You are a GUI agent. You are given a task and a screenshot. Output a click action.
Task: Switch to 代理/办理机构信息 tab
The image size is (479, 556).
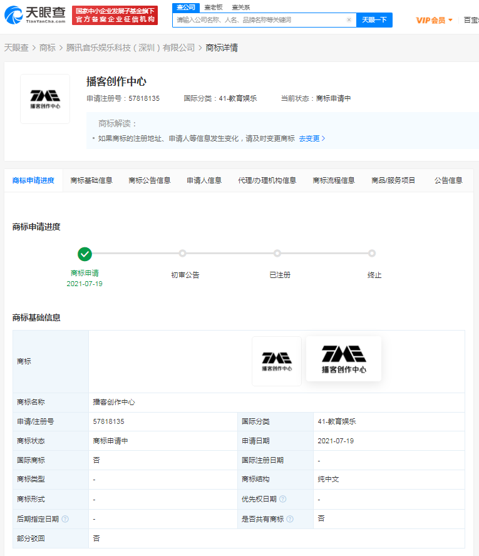[x=267, y=180]
